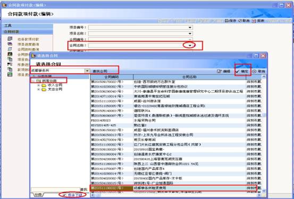Select contract code FB201405023
Image resolution: width=294 pixels, height=199 pixels.
pyautogui.click(x=100, y=120)
